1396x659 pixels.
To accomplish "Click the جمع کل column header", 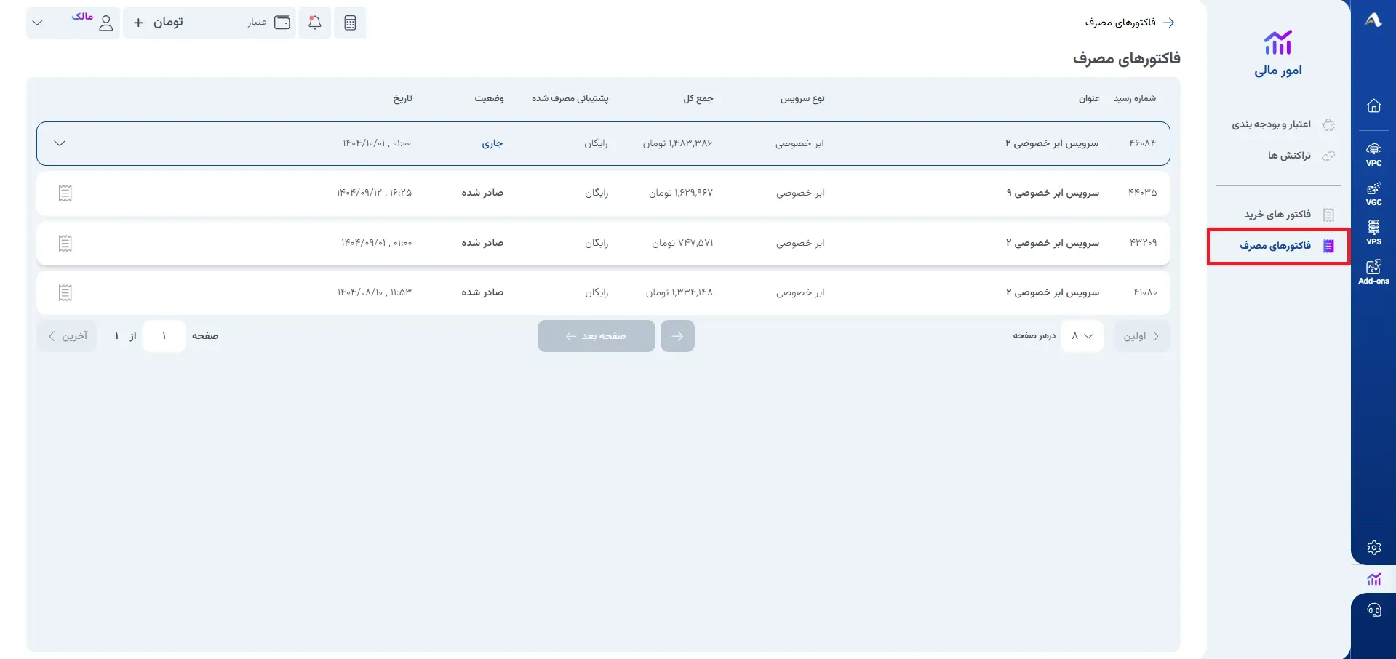I will coord(698,98).
